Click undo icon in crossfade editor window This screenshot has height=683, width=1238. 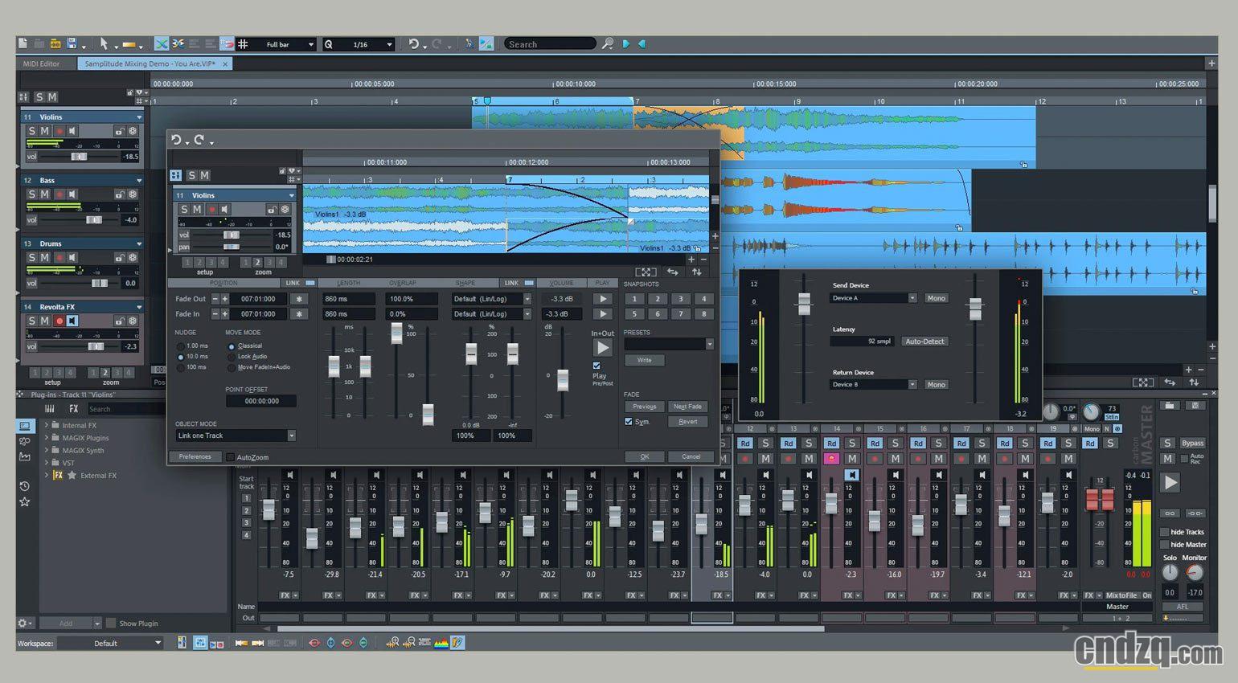(x=176, y=140)
